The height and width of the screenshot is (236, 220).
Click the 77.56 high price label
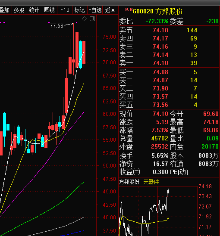57,26
